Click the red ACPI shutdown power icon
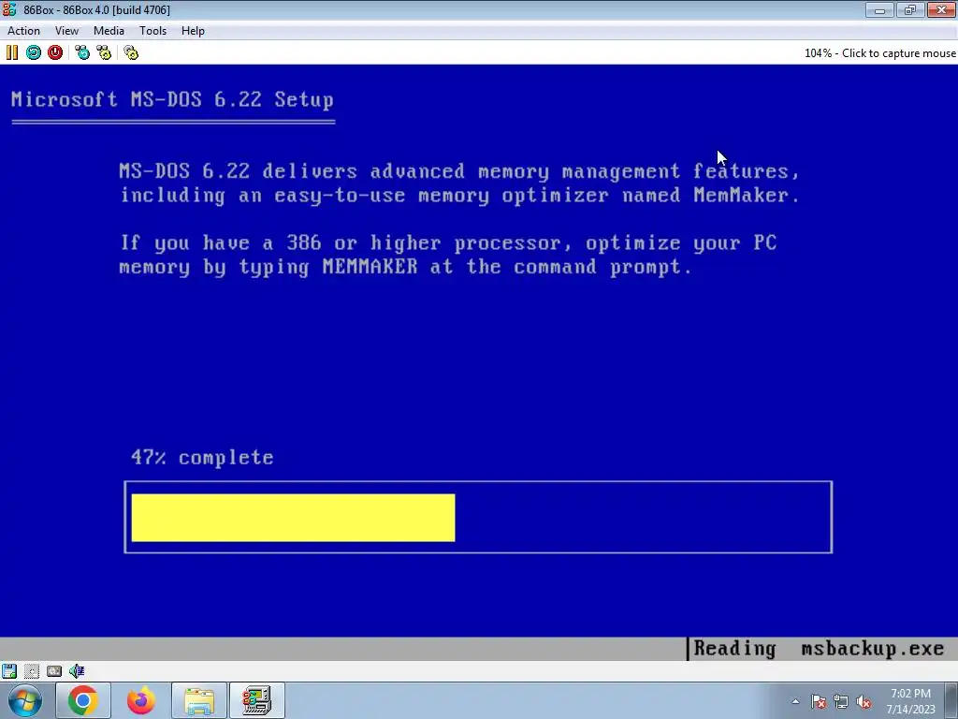 click(55, 52)
